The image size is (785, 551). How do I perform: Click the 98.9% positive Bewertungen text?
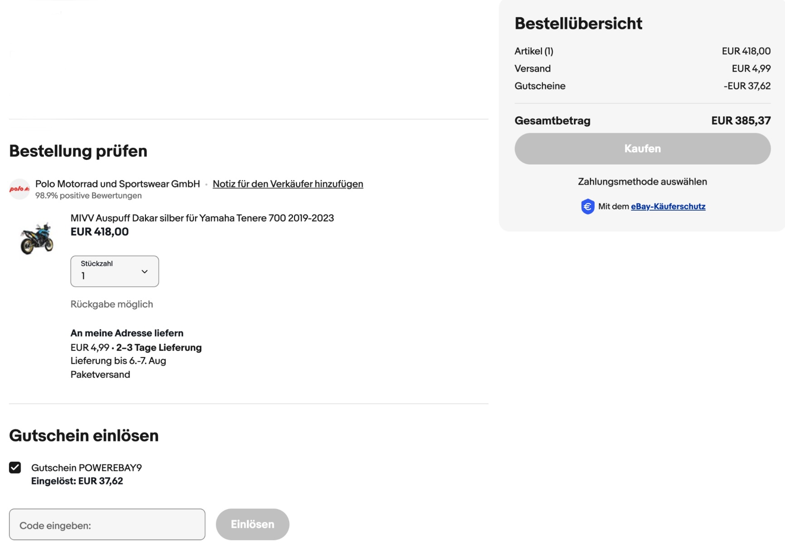coord(88,196)
